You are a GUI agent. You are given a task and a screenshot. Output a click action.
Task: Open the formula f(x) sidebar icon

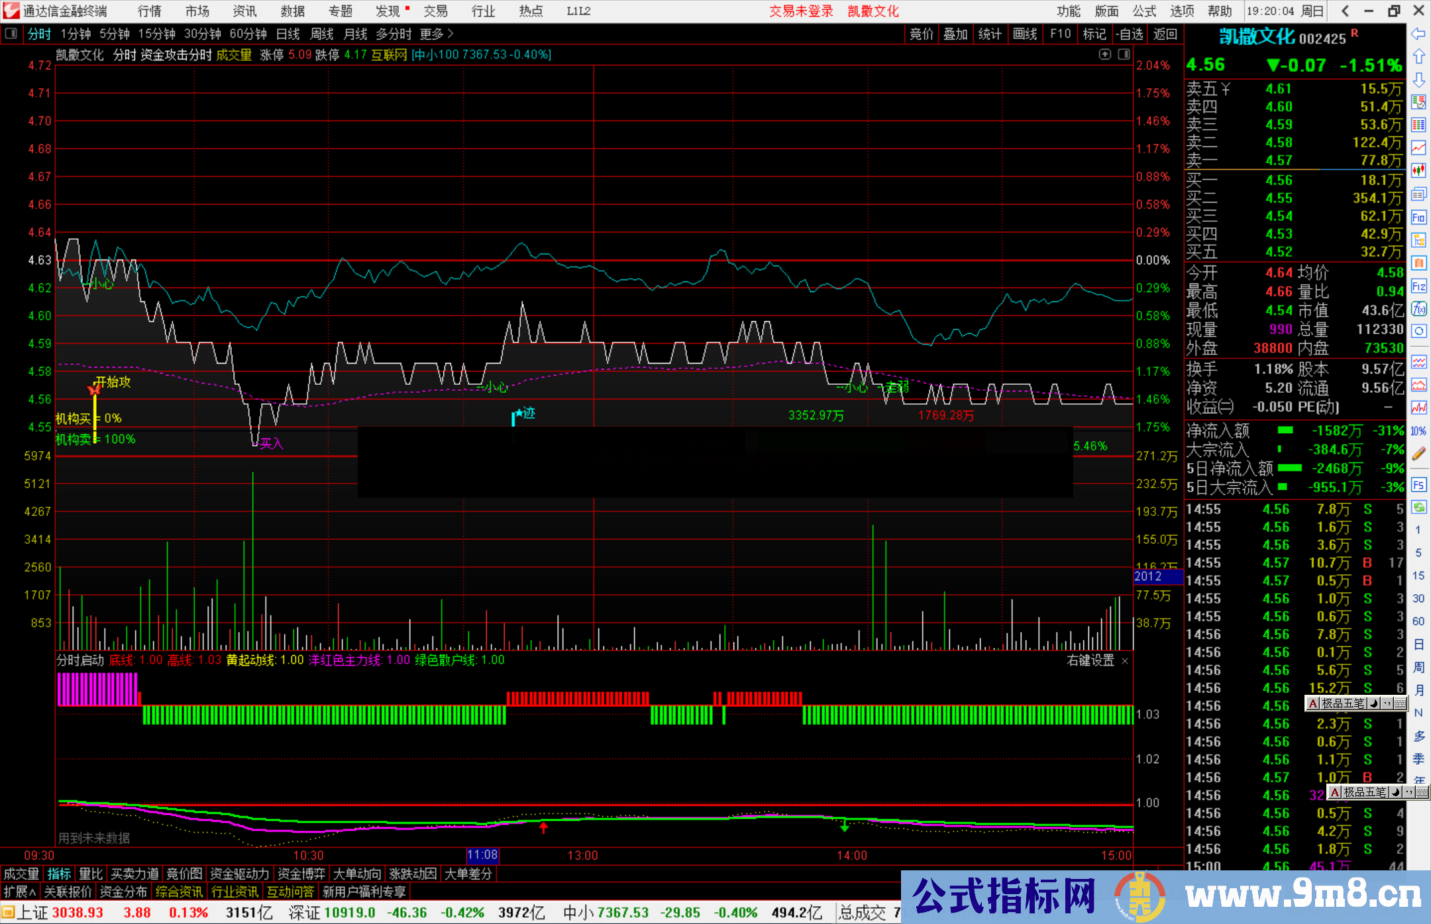[1418, 309]
